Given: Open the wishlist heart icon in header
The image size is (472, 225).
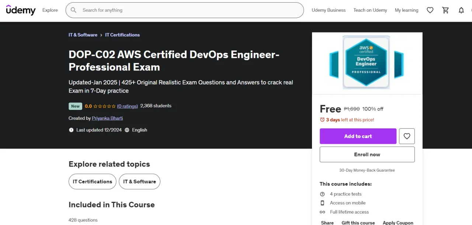Looking at the screenshot, I should 430,10.
